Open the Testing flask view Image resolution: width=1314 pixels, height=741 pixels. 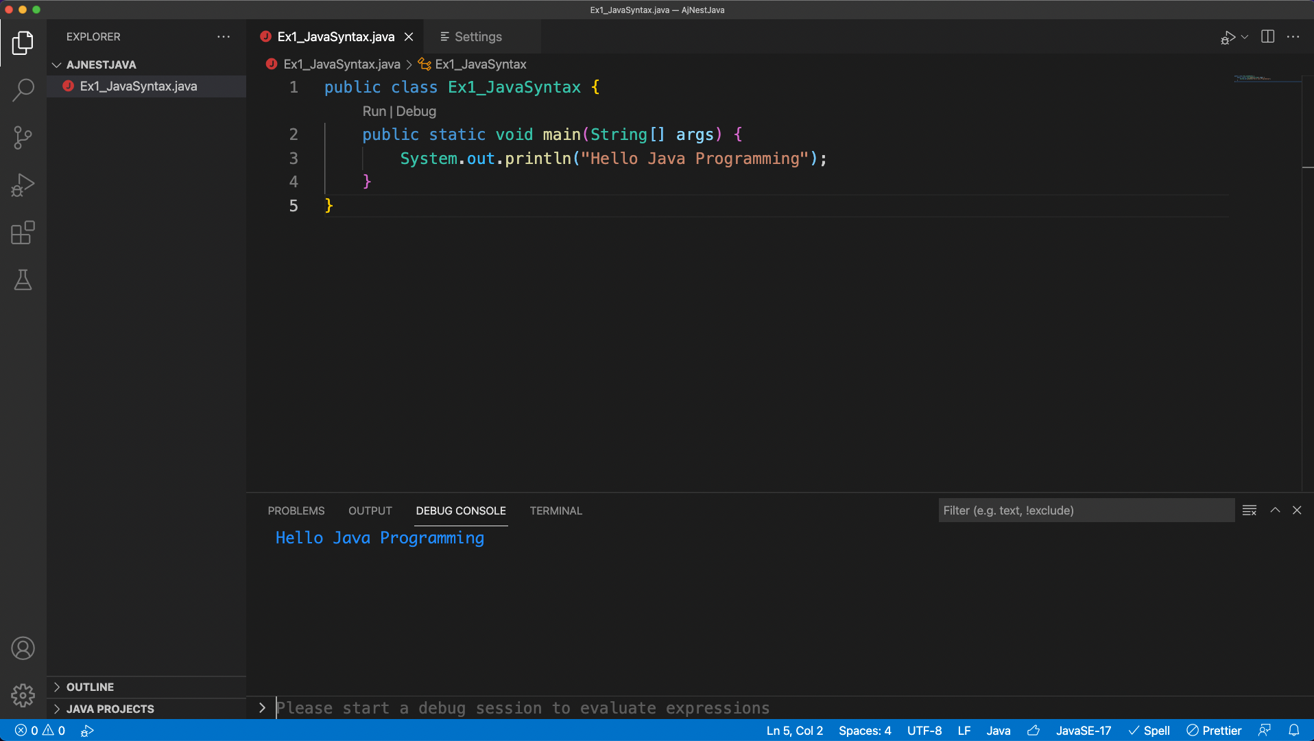[23, 280]
